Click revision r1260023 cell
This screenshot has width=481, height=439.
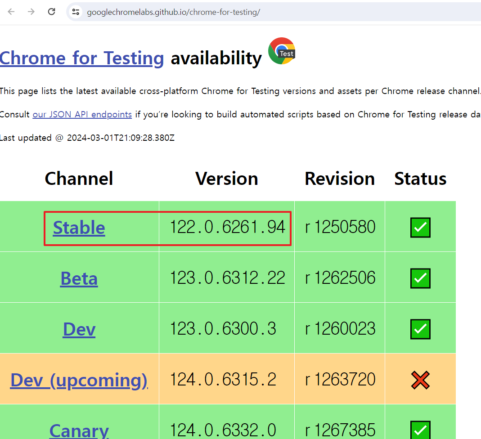pos(340,329)
